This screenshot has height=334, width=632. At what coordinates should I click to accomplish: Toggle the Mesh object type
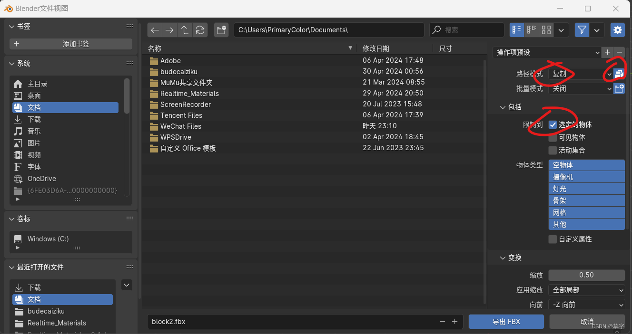point(586,212)
